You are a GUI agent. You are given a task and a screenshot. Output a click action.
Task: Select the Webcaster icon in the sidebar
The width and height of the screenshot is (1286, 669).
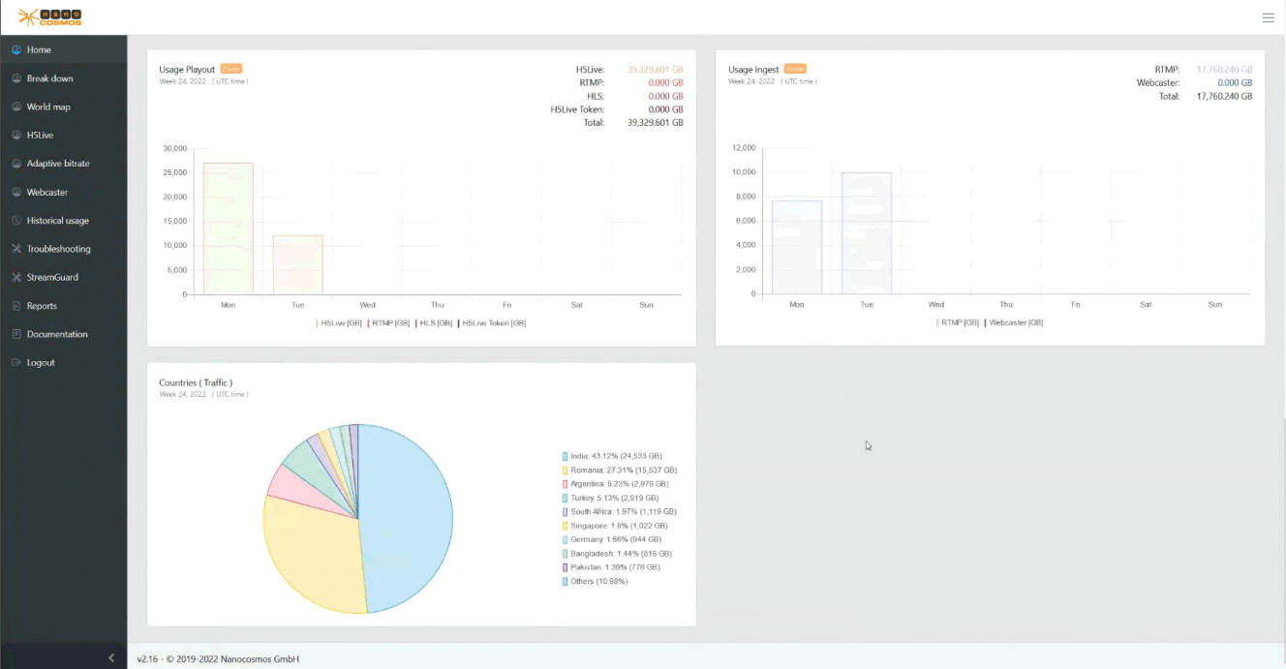[17, 192]
